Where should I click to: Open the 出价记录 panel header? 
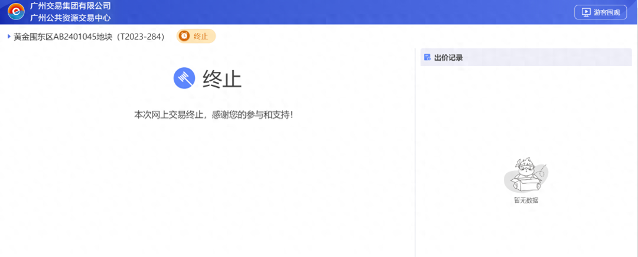[526, 57]
